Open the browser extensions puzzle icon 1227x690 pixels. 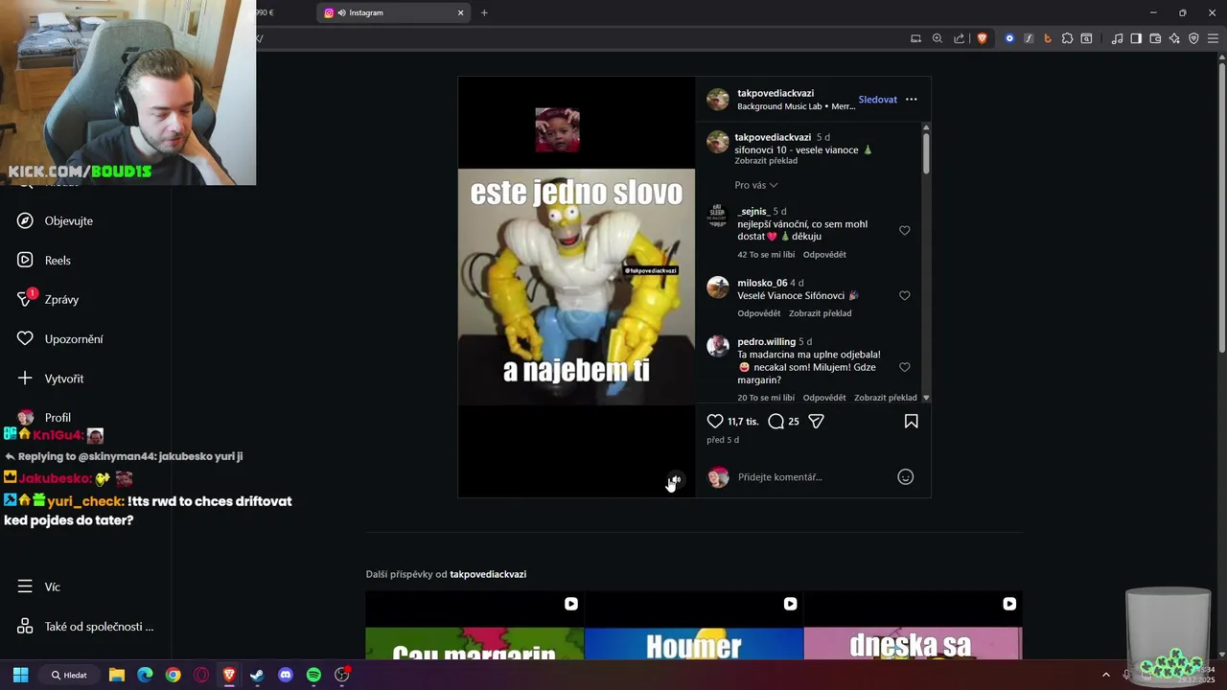click(x=1067, y=38)
